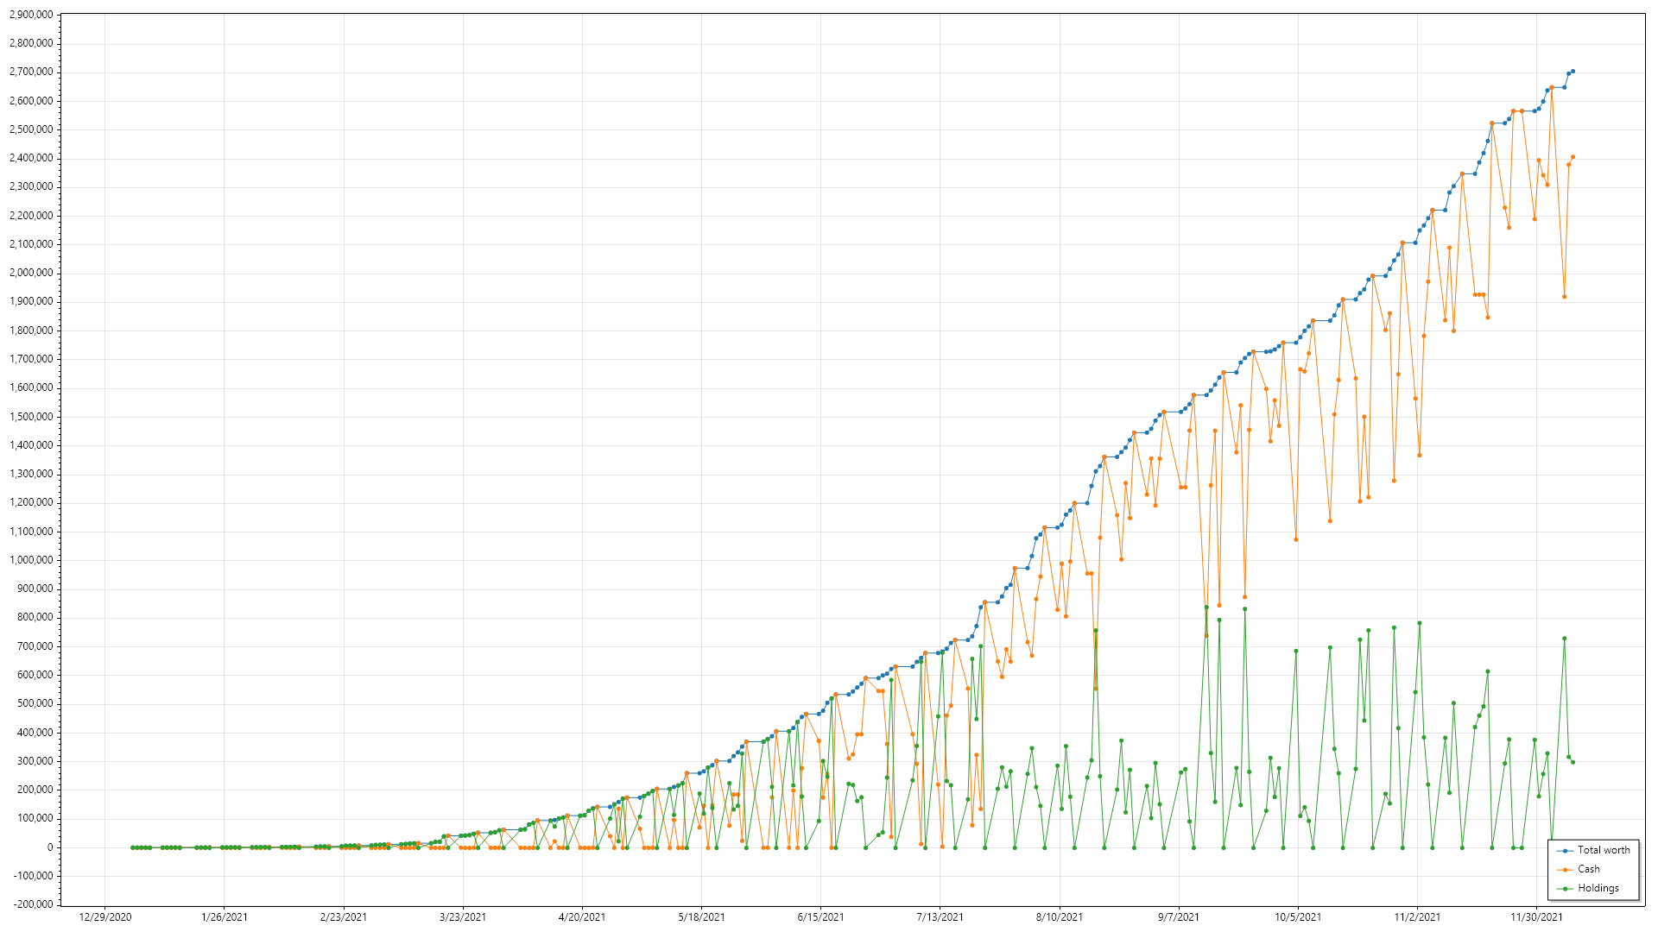Viewport: 1658px width, 932px height.
Task: Click the Cash legend label
Action: (1588, 869)
